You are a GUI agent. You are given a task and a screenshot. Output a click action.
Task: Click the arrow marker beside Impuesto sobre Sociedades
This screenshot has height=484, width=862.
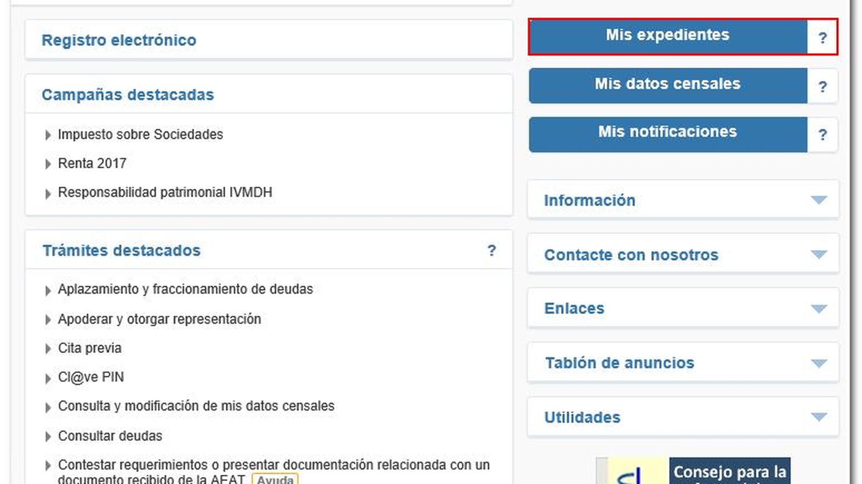click(x=47, y=135)
